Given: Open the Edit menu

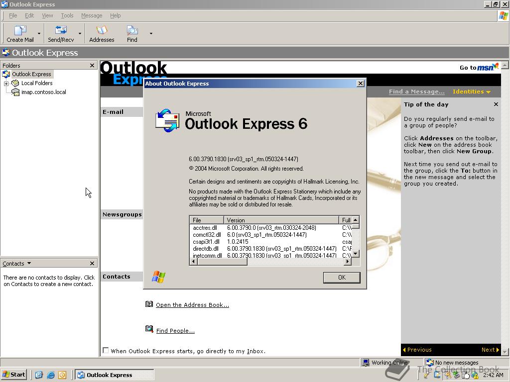Looking at the screenshot, I should [x=29, y=15].
